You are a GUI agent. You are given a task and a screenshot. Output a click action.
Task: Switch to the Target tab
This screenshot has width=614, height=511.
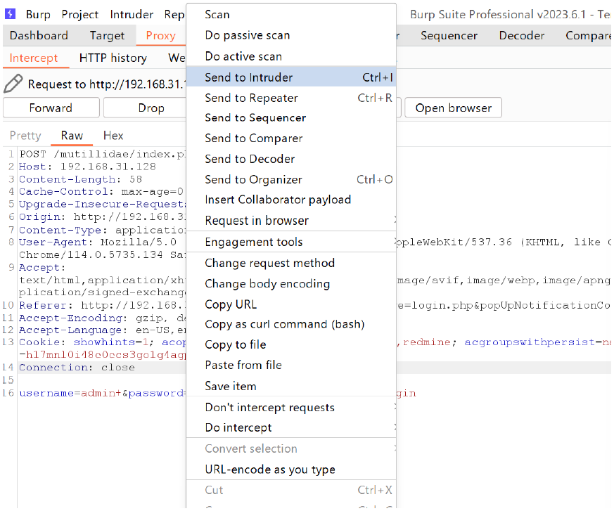click(107, 36)
